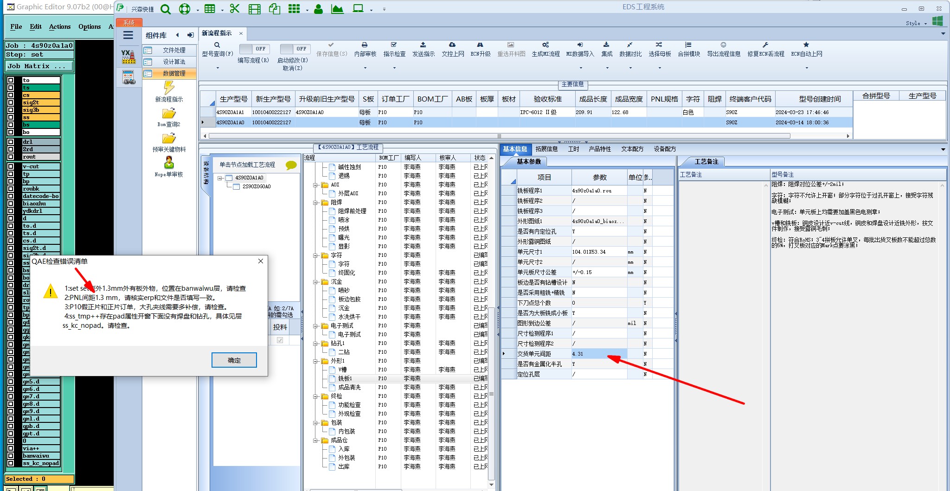This screenshot has width=950, height=491.
Task: Toggle checkbox for layer biaozhu in Graphic Editor
Action: pyautogui.click(x=11, y=204)
